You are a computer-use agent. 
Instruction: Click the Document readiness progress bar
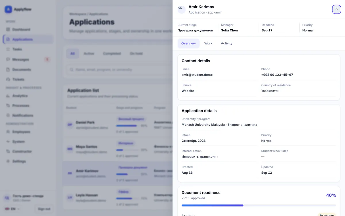[x=259, y=205]
